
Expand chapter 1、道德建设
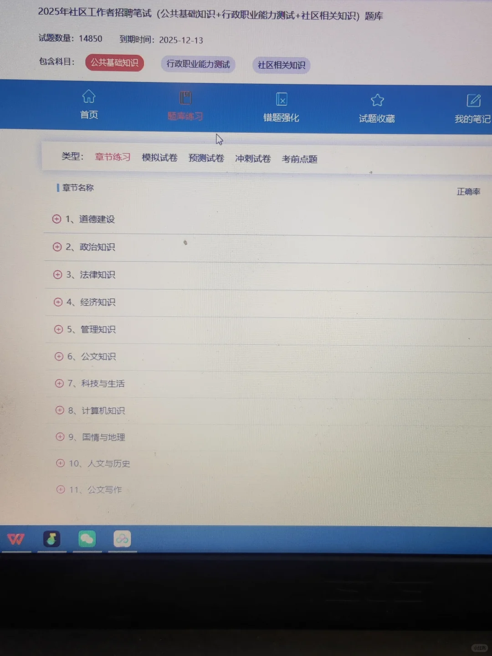[56, 219]
